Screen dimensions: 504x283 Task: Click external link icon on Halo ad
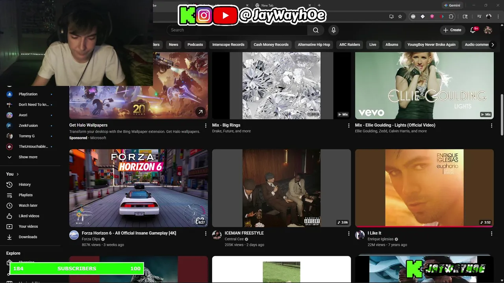(200, 112)
